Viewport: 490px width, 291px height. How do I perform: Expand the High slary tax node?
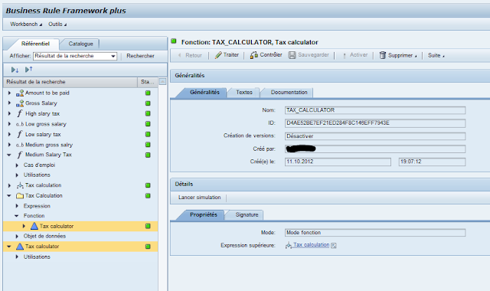coord(9,113)
